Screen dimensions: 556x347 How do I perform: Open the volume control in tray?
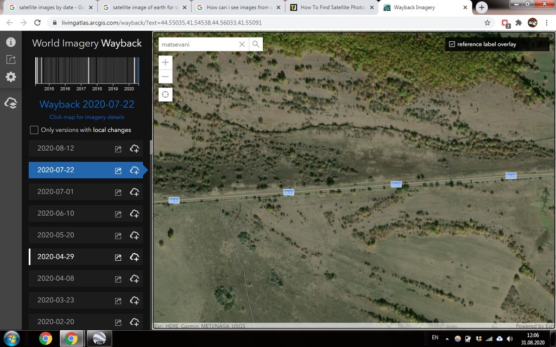tap(510, 339)
